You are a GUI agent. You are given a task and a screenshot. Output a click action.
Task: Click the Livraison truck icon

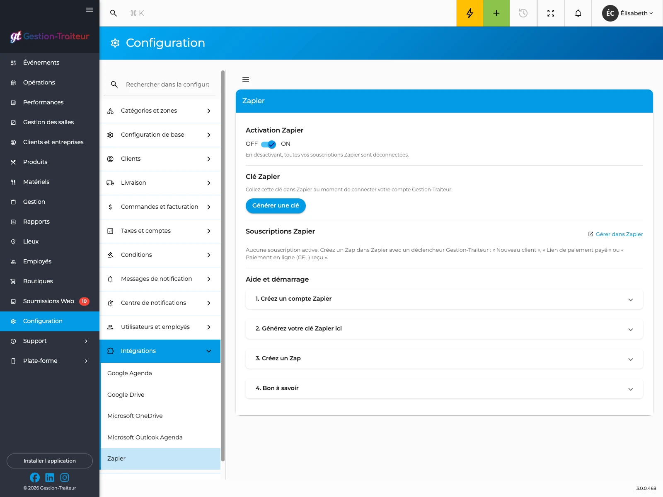pos(110,183)
